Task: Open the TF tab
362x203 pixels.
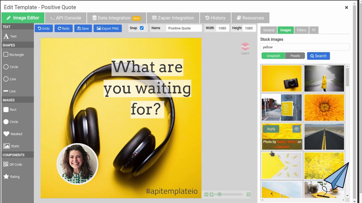Action: coord(314,30)
